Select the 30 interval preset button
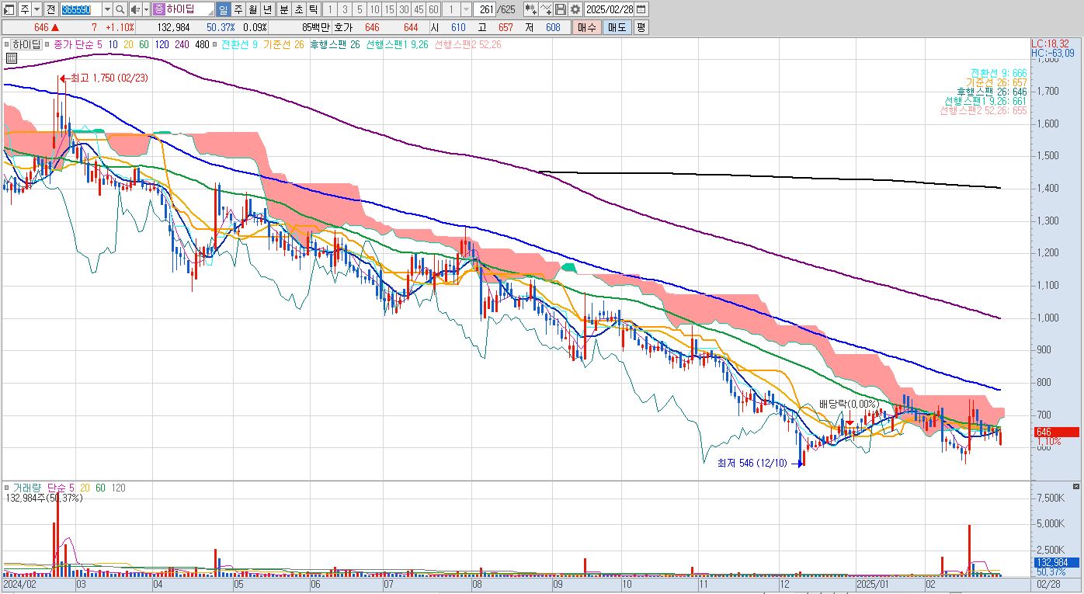The width and height of the screenshot is (1084, 594). pyautogui.click(x=404, y=9)
